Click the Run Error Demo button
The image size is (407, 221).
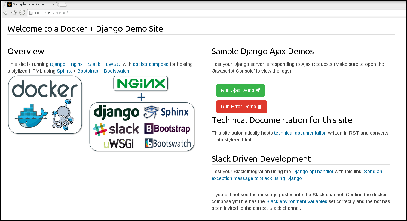pos(241,107)
